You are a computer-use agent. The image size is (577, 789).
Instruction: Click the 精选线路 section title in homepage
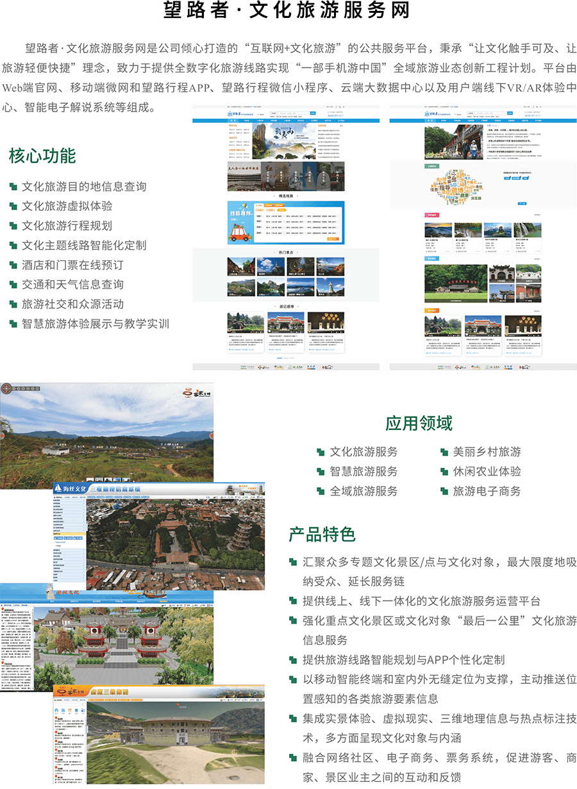tap(286, 195)
